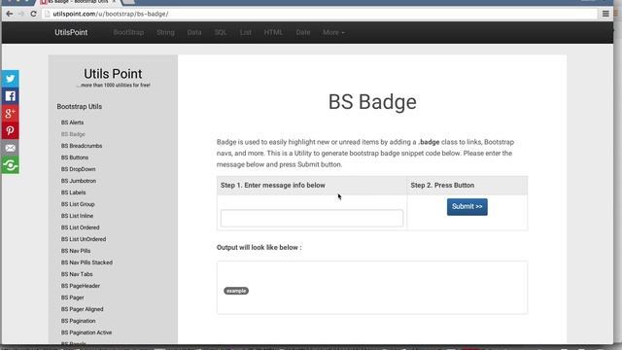Open the List nav menu

tap(246, 32)
